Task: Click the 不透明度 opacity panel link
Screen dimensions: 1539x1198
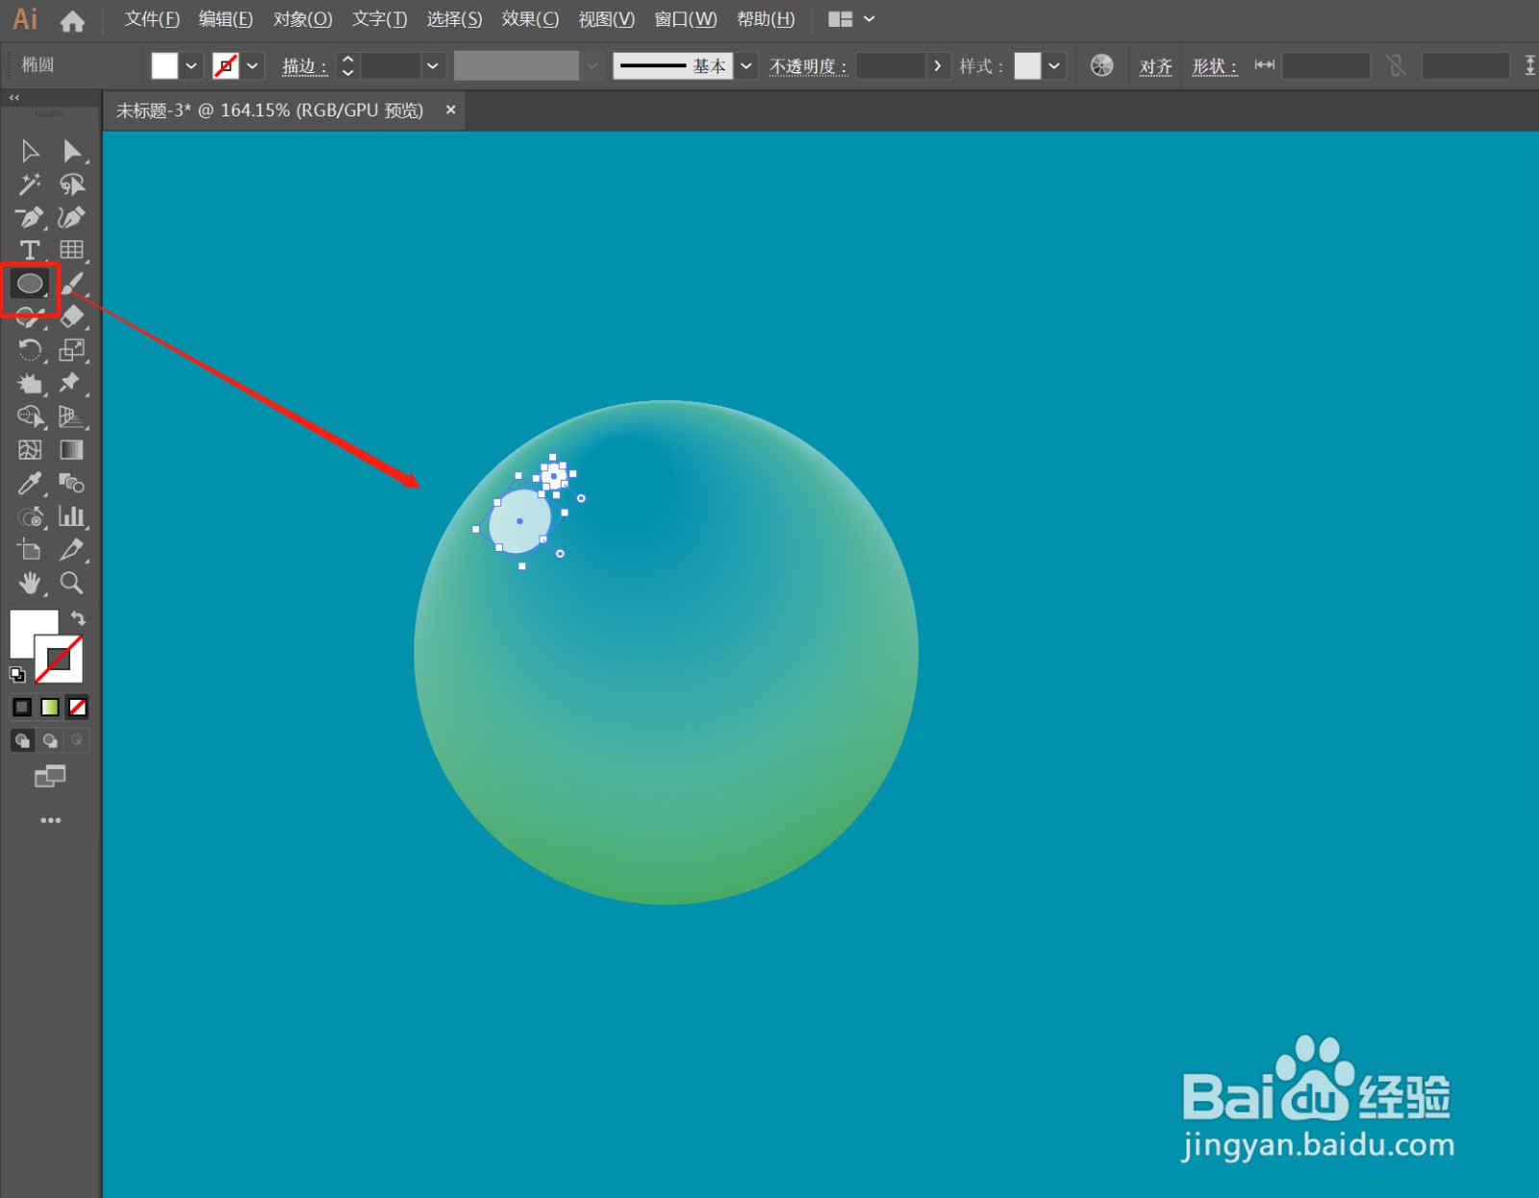Action: point(808,66)
